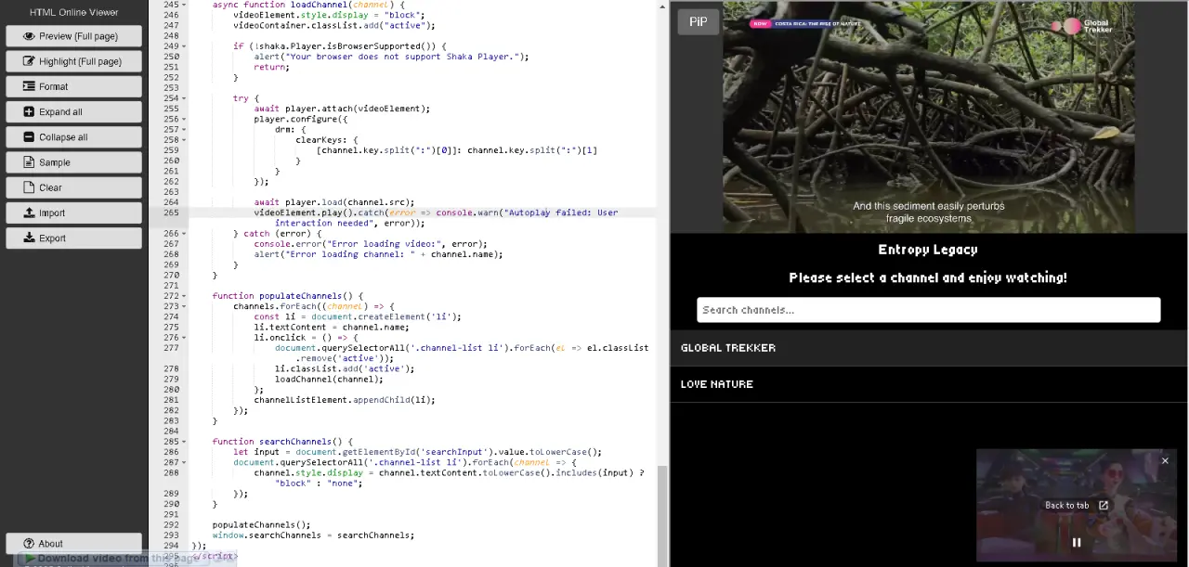Click 'HTML Online Viewer' title
1189x567 pixels.
click(x=73, y=12)
